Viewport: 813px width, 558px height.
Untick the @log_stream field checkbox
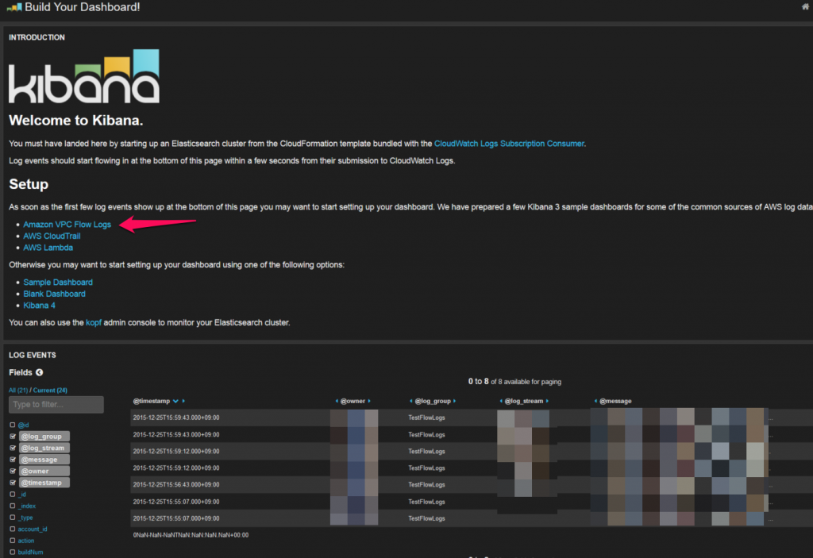click(x=13, y=448)
